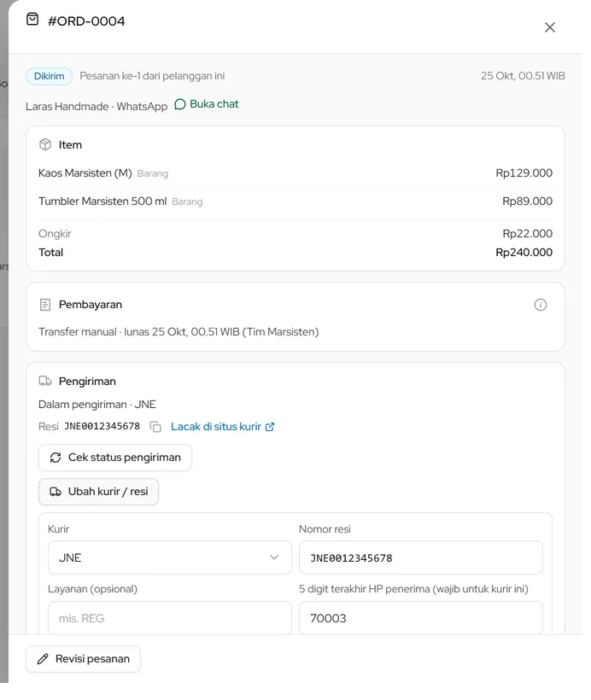Click Pesanan ke-1 dari pelanggan ini text
Viewport: 591px width, 700px height.
click(152, 76)
